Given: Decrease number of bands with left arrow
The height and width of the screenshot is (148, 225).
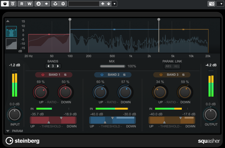Looking at the screenshot, I should (48, 66).
